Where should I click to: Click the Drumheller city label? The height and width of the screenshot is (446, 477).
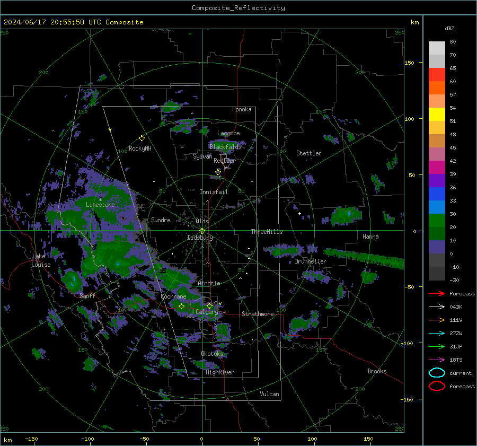pos(311,261)
